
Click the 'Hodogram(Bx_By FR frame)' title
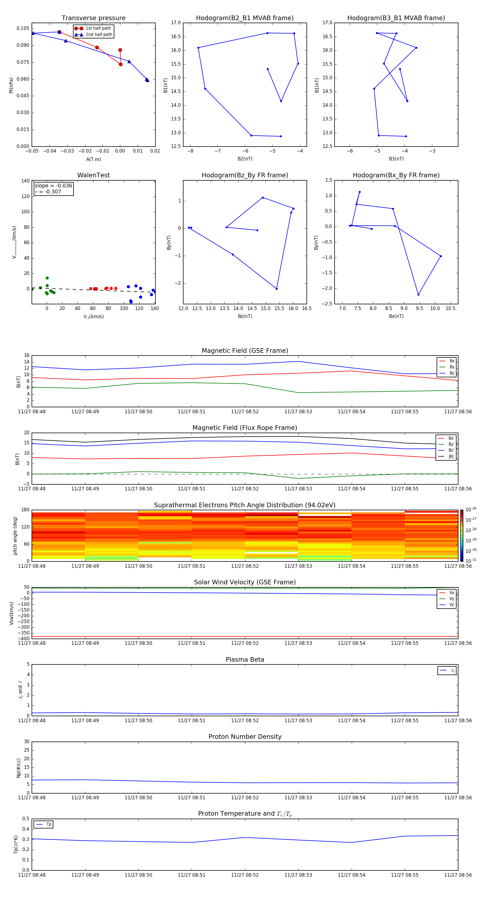[x=396, y=175]
